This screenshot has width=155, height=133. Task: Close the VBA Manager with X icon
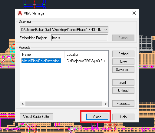pyautogui.click(x=134, y=13)
